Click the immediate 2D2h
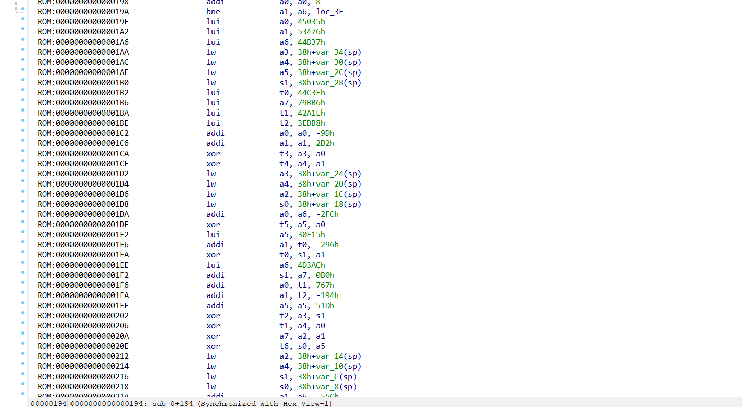The height and width of the screenshot is (407, 742). point(325,143)
